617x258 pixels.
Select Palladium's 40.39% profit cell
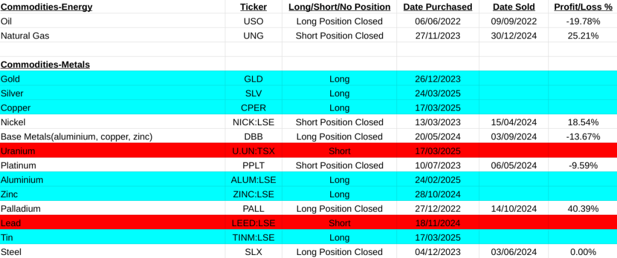tap(582, 209)
